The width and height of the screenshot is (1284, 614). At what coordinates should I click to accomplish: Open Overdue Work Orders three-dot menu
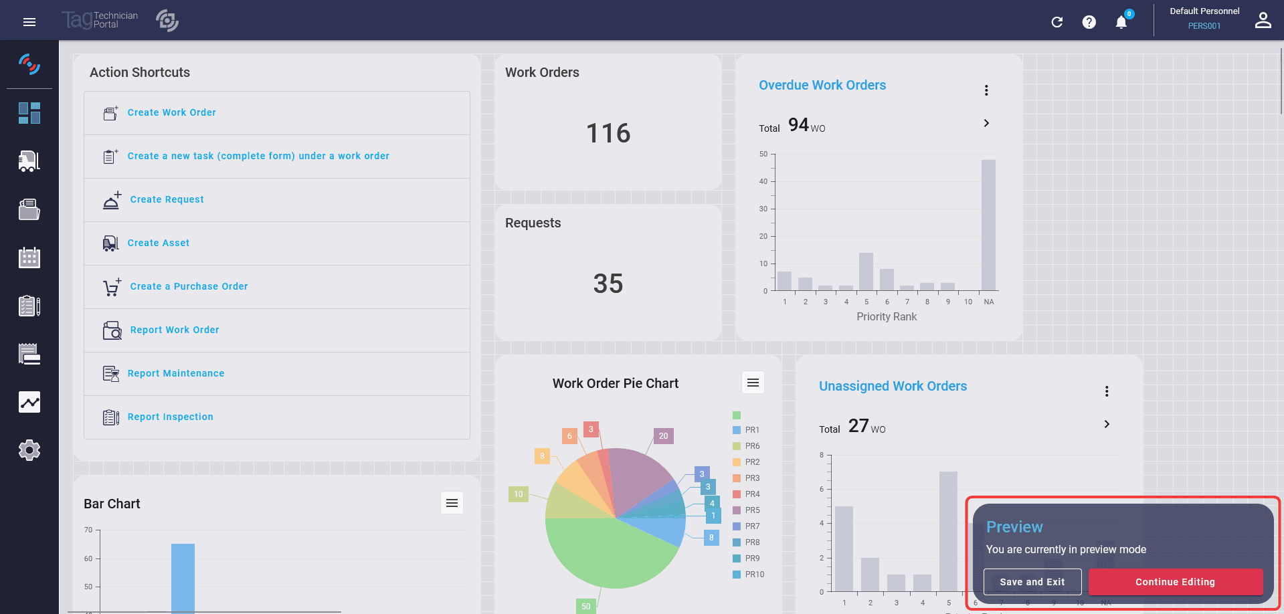(x=986, y=90)
